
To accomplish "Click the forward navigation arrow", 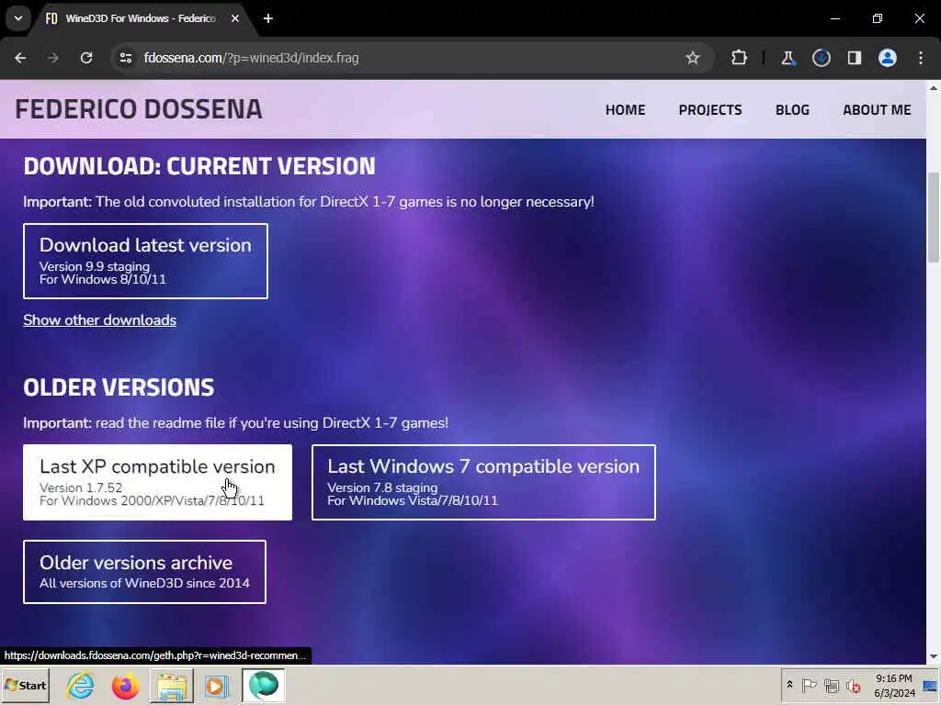I will (x=52, y=58).
